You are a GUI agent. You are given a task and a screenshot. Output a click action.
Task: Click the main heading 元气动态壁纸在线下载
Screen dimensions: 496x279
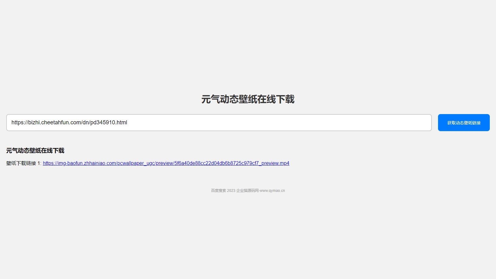(248, 100)
